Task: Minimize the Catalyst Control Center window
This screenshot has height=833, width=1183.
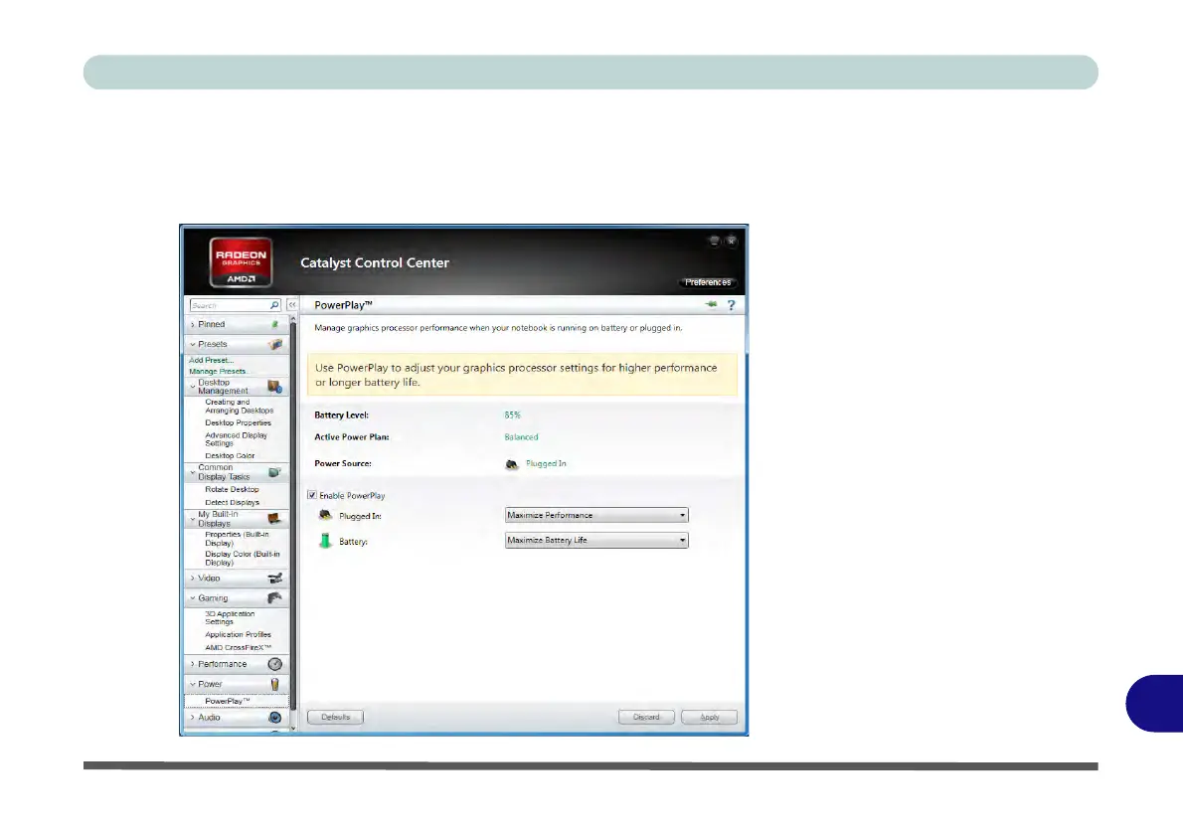Action: click(714, 241)
